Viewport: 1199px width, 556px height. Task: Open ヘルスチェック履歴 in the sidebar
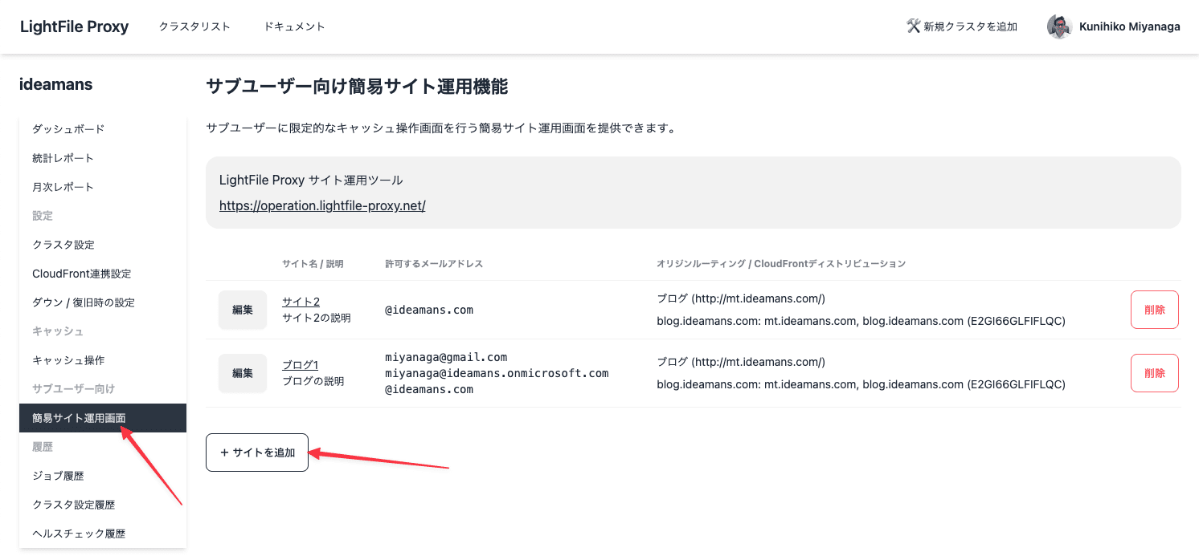coord(80,533)
